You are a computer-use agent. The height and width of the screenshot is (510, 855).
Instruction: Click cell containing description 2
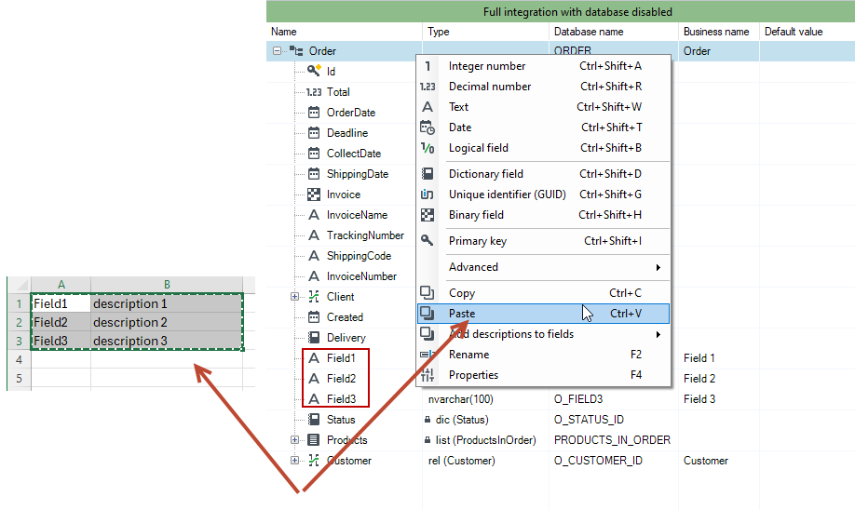[167, 322]
